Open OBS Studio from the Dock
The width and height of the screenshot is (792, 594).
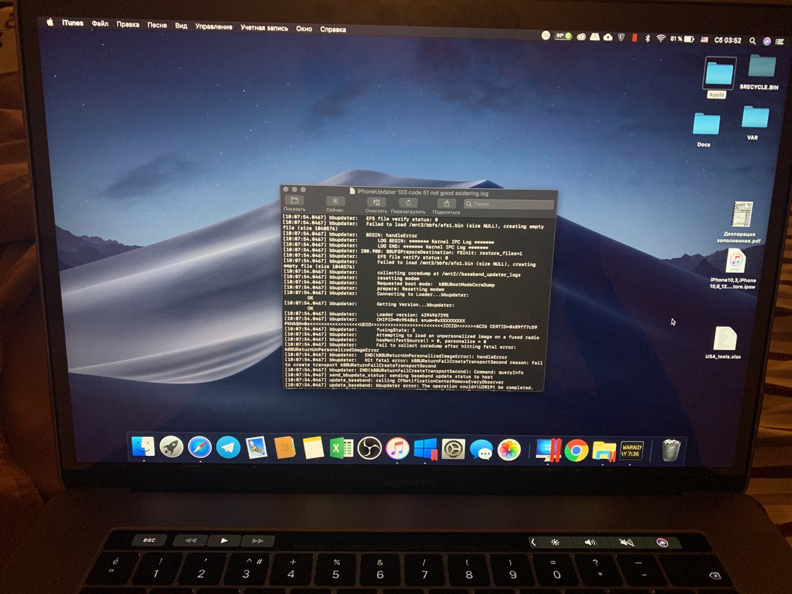(369, 449)
